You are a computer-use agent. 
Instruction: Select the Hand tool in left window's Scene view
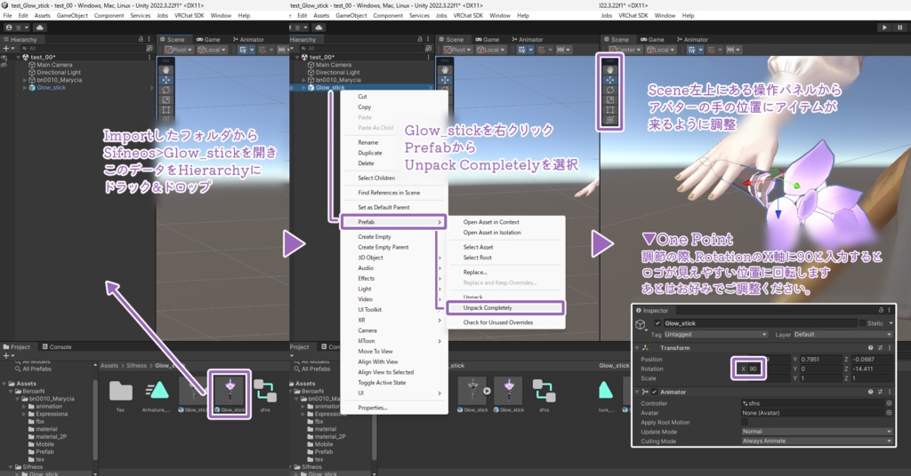(166, 70)
